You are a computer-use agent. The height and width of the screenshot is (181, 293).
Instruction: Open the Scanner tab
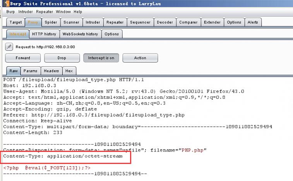(71, 22)
